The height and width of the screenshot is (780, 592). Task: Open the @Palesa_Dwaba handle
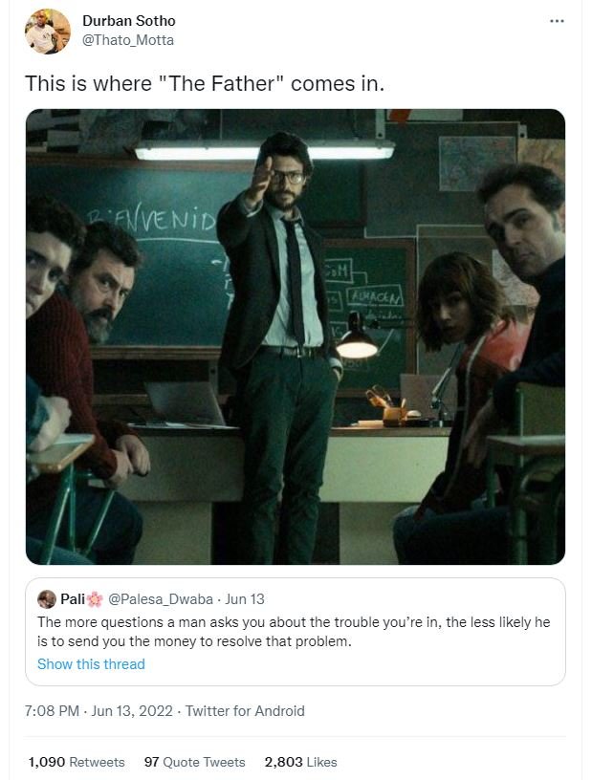click(x=161, y=599)
